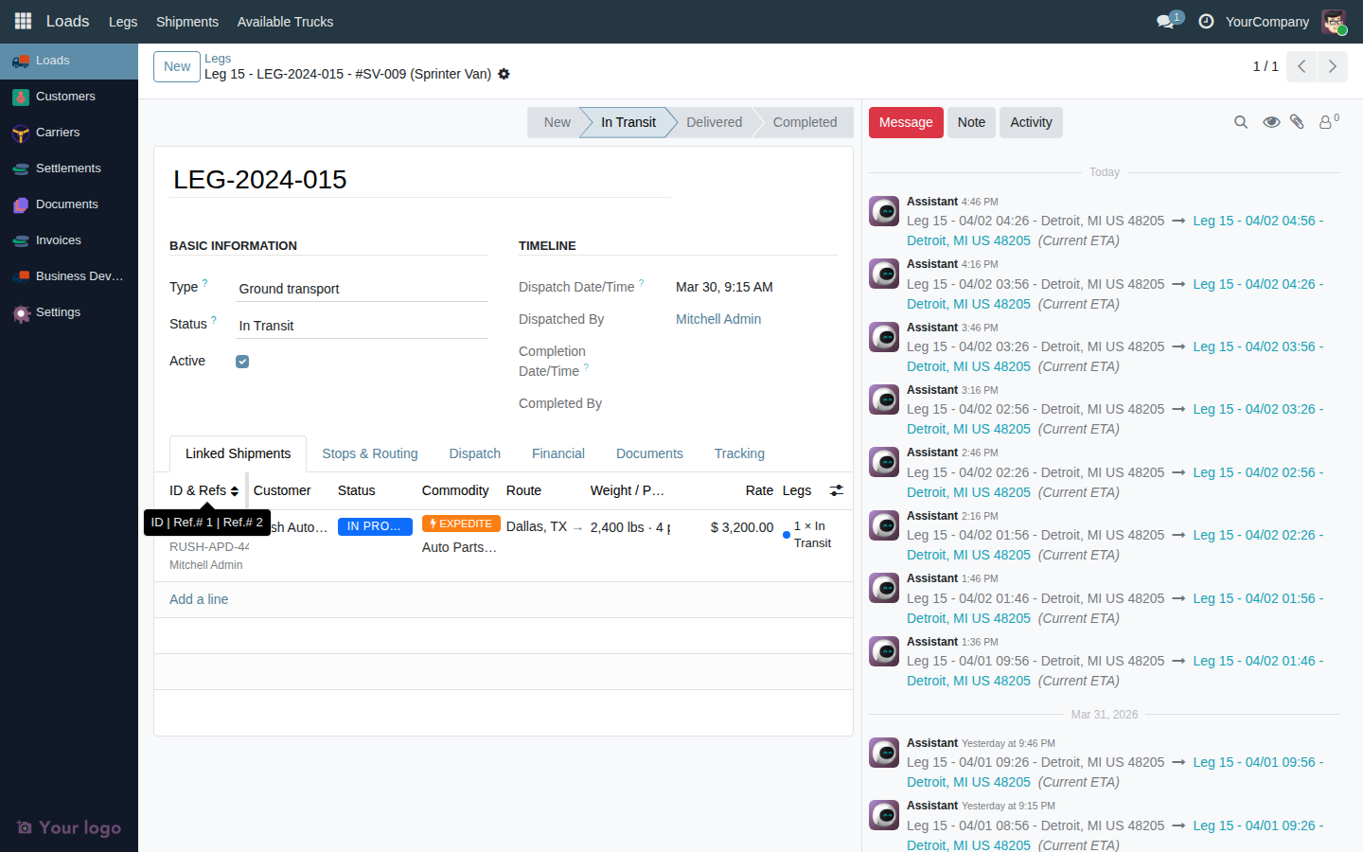Screen dimensions: 1363x852
Task: Go to the previous record arrow
Action: pos(1301,66)
